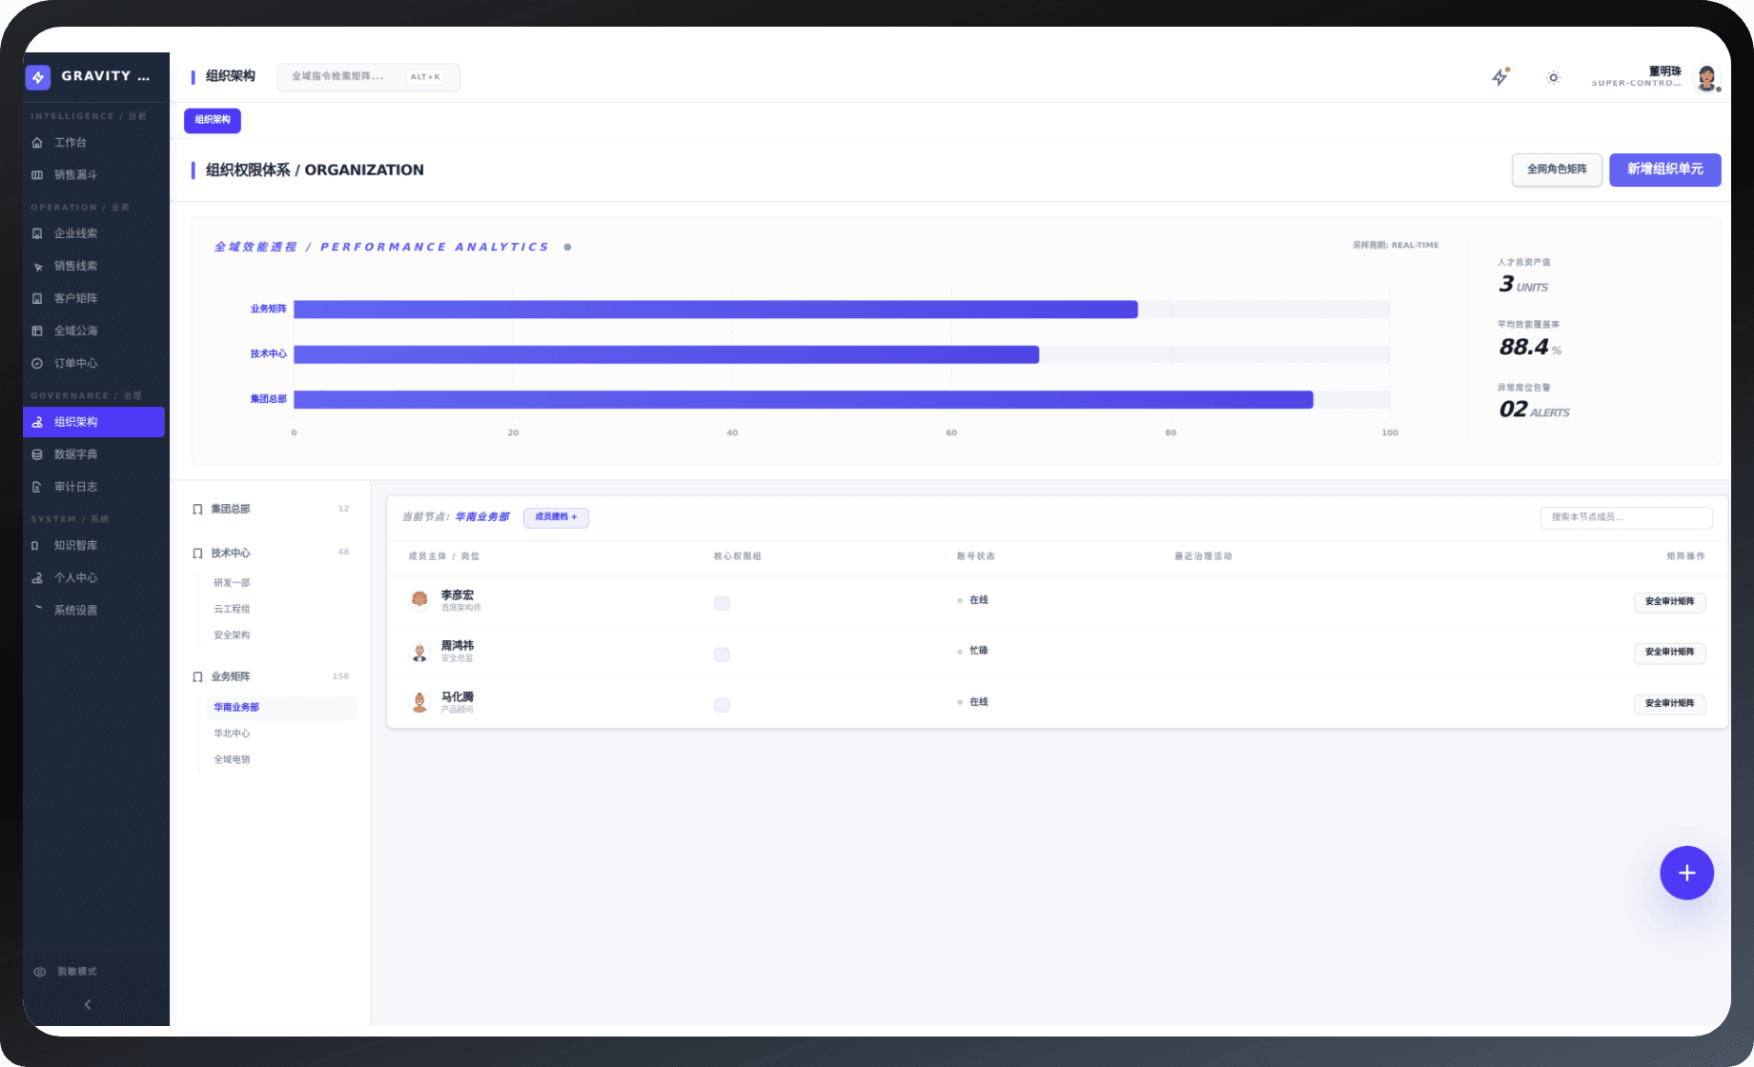
Task: Click 安全审计矩阵 for 周鸿祎
Action: [1669, 653]
